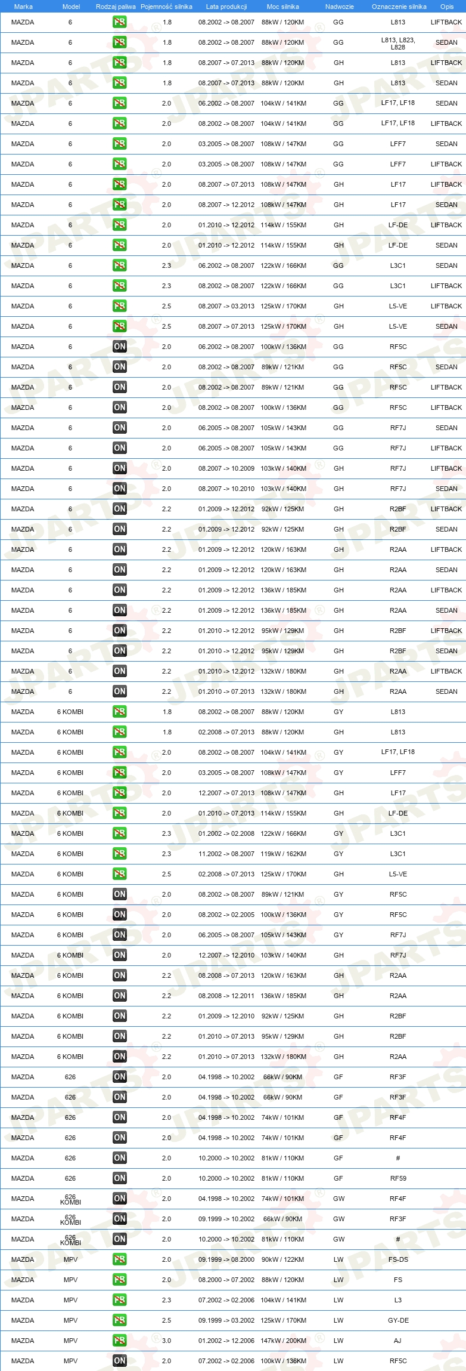Click petrol icon in Mazda 6 LF-DE liftback row
Image resolution: width=466 pixels, height=1371 pixels.
(119, 225)
